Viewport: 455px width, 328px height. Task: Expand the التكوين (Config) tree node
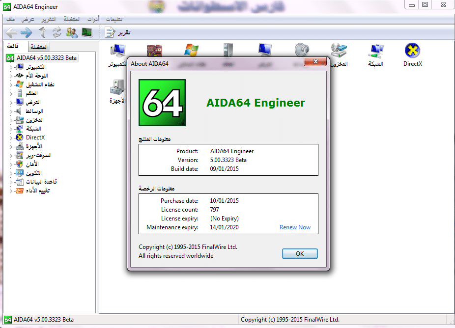(x=11, y=173)
